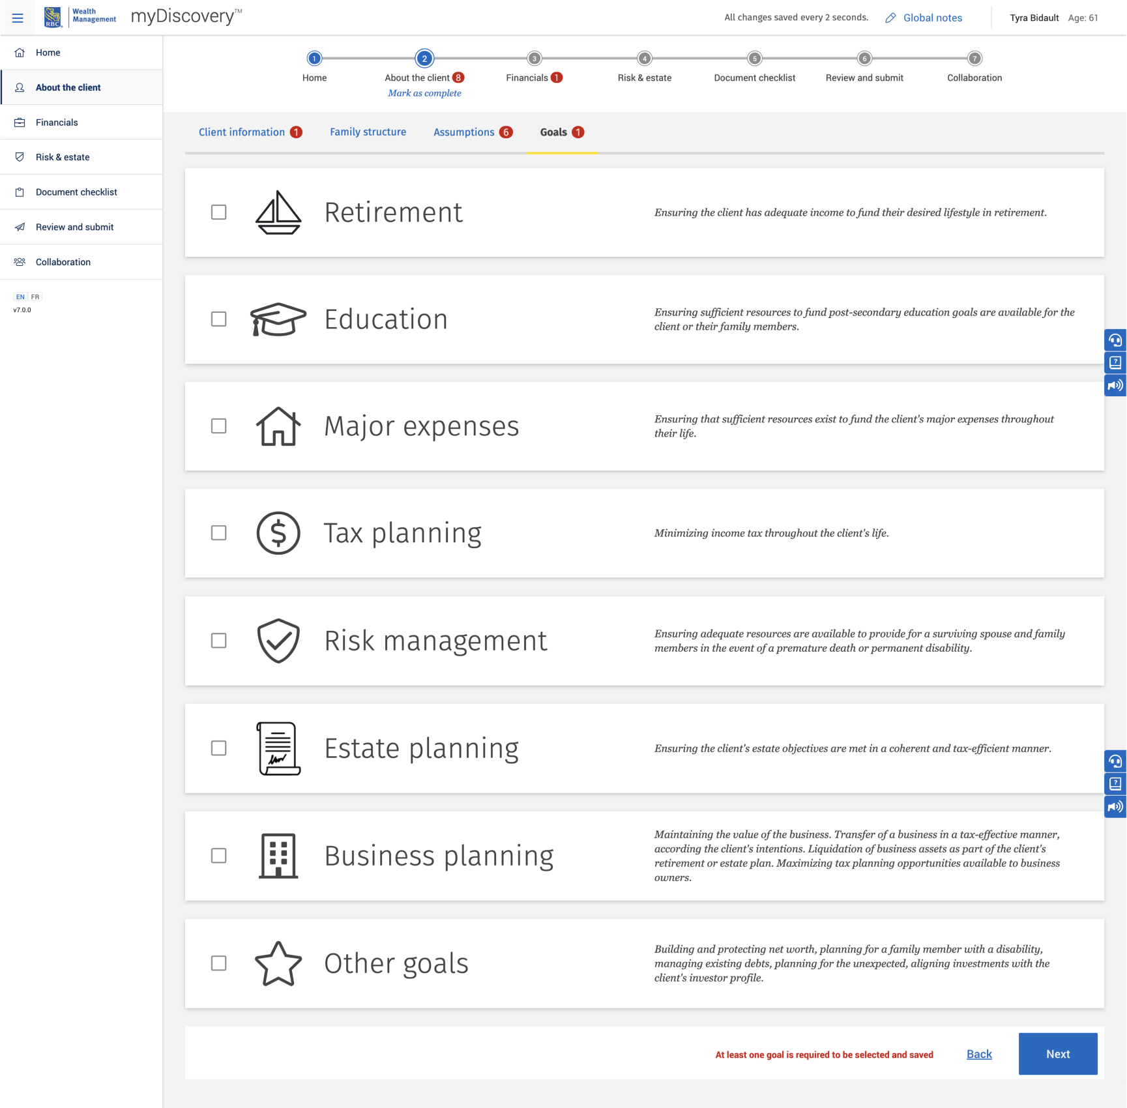
Task: Jump to step 7 Collaboration
Action: tap(974, 59)
